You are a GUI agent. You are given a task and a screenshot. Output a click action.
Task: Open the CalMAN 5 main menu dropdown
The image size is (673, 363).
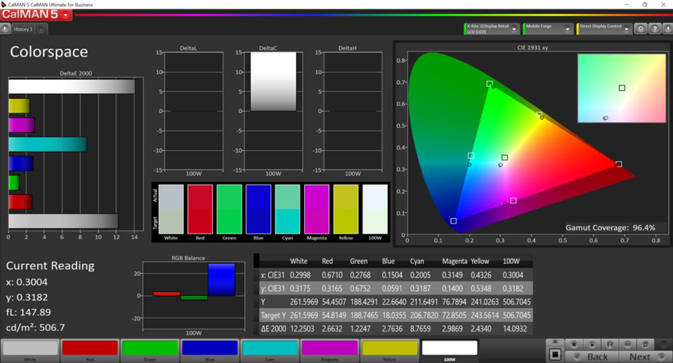(66, 15)
